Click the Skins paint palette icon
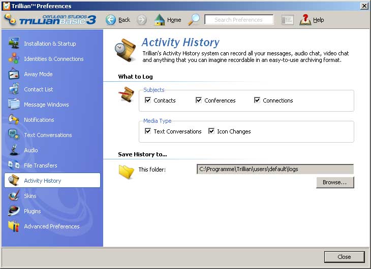 point(14,195)
